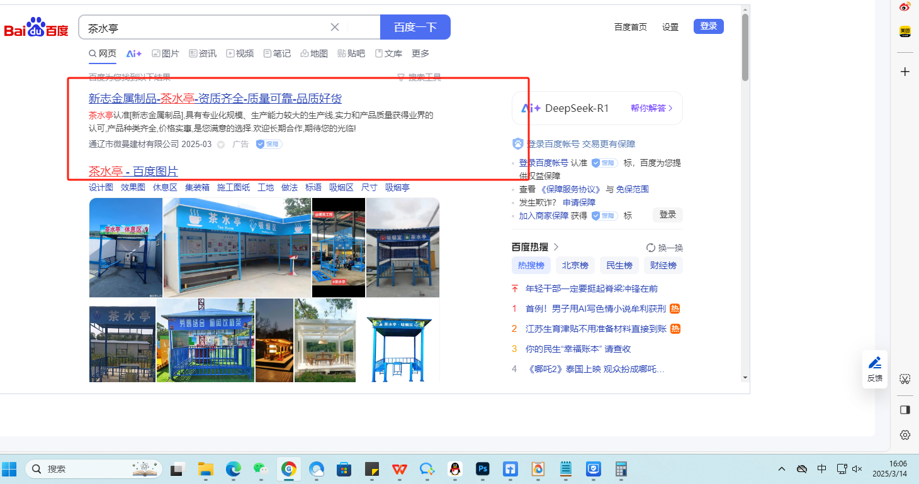Open sidebar settings gear icon
The width and height of the screenshot is (919, 484).
905,435
